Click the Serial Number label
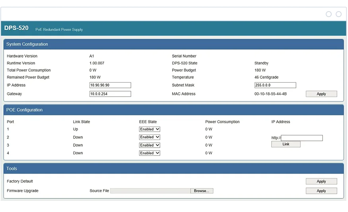This screenshot has width=348, height=212. tap(184, 56)
